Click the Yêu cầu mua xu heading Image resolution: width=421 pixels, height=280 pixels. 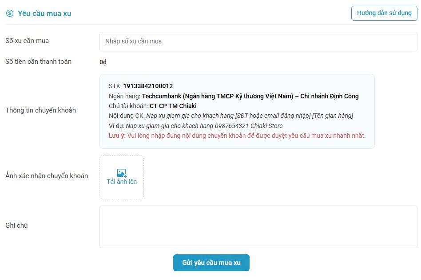click(44, 13)
